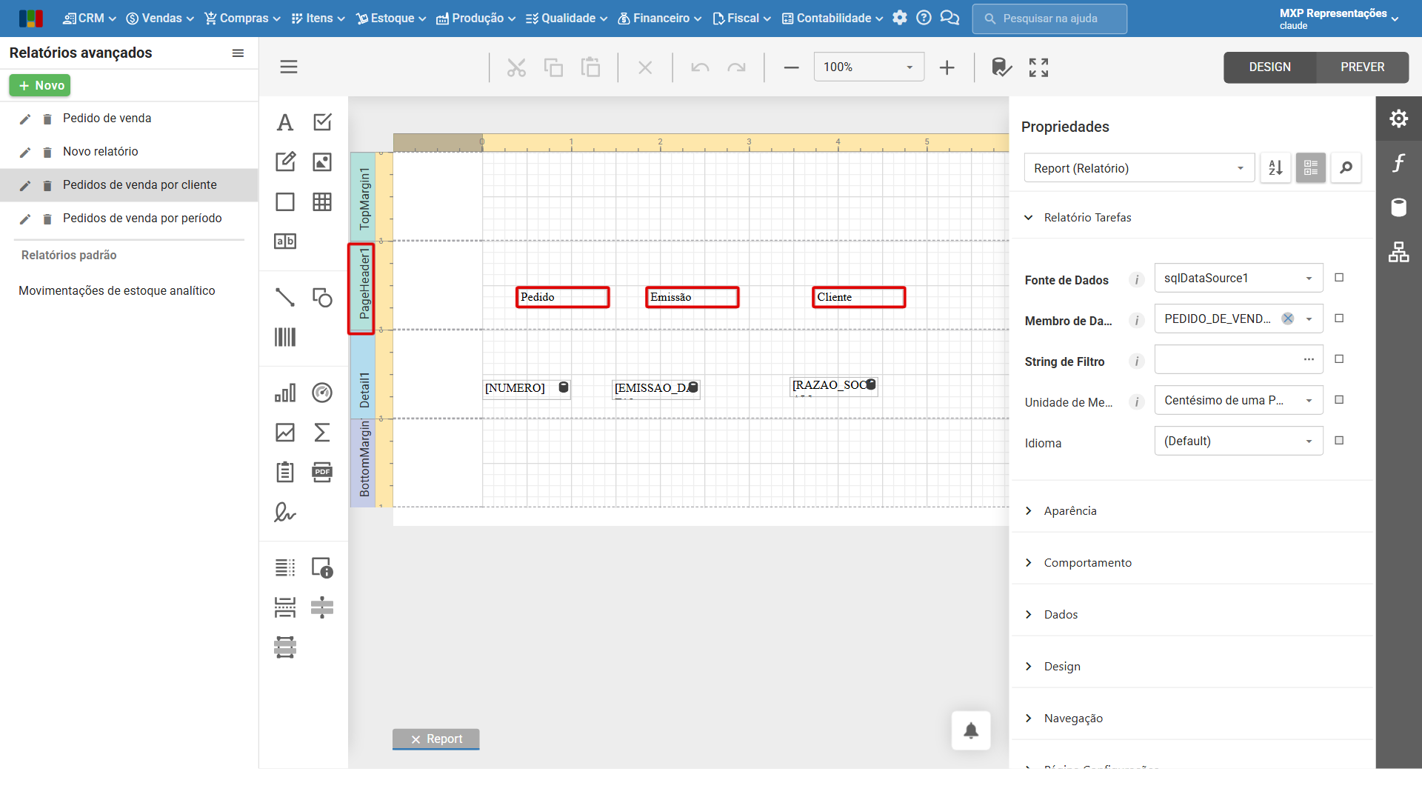
Task: Select the Check Box control tool
Action: coord(322,122)
